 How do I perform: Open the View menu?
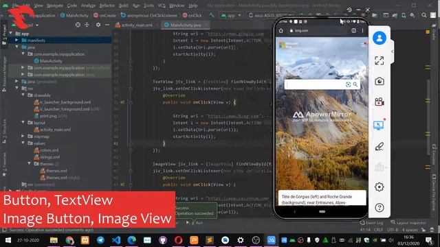tap(38, 5)
